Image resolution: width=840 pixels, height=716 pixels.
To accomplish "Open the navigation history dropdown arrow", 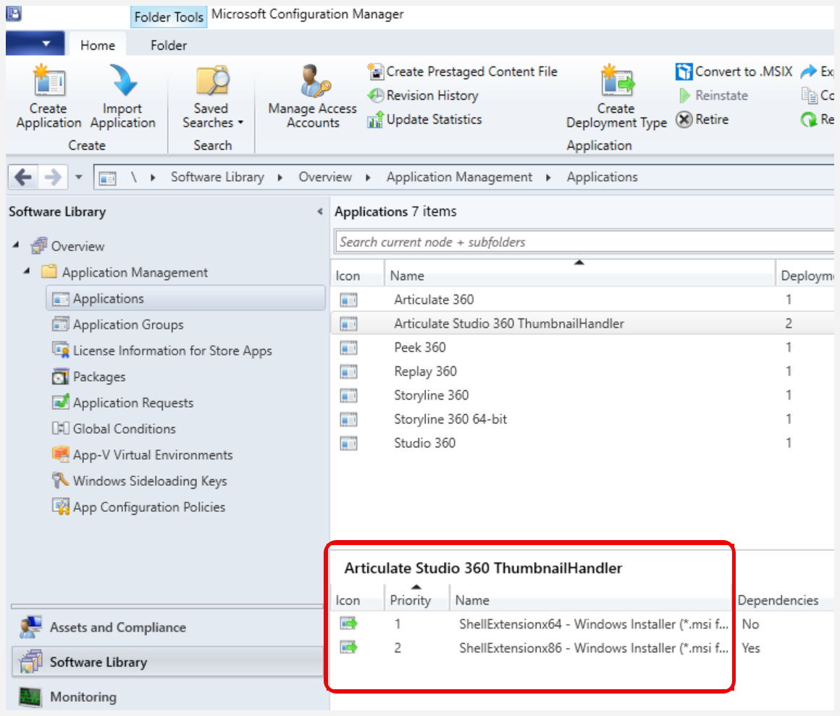I will [79, 177].
